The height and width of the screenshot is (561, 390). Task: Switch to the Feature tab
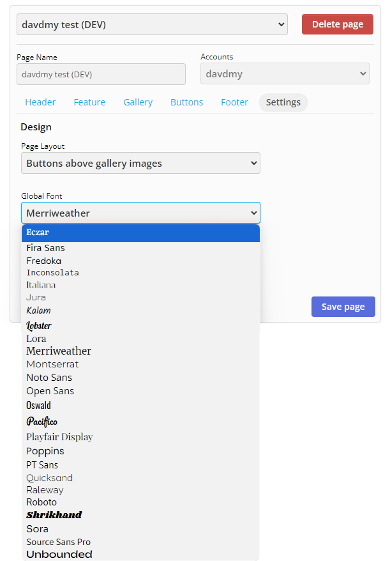pyautogui.click(x=89, y=102)
